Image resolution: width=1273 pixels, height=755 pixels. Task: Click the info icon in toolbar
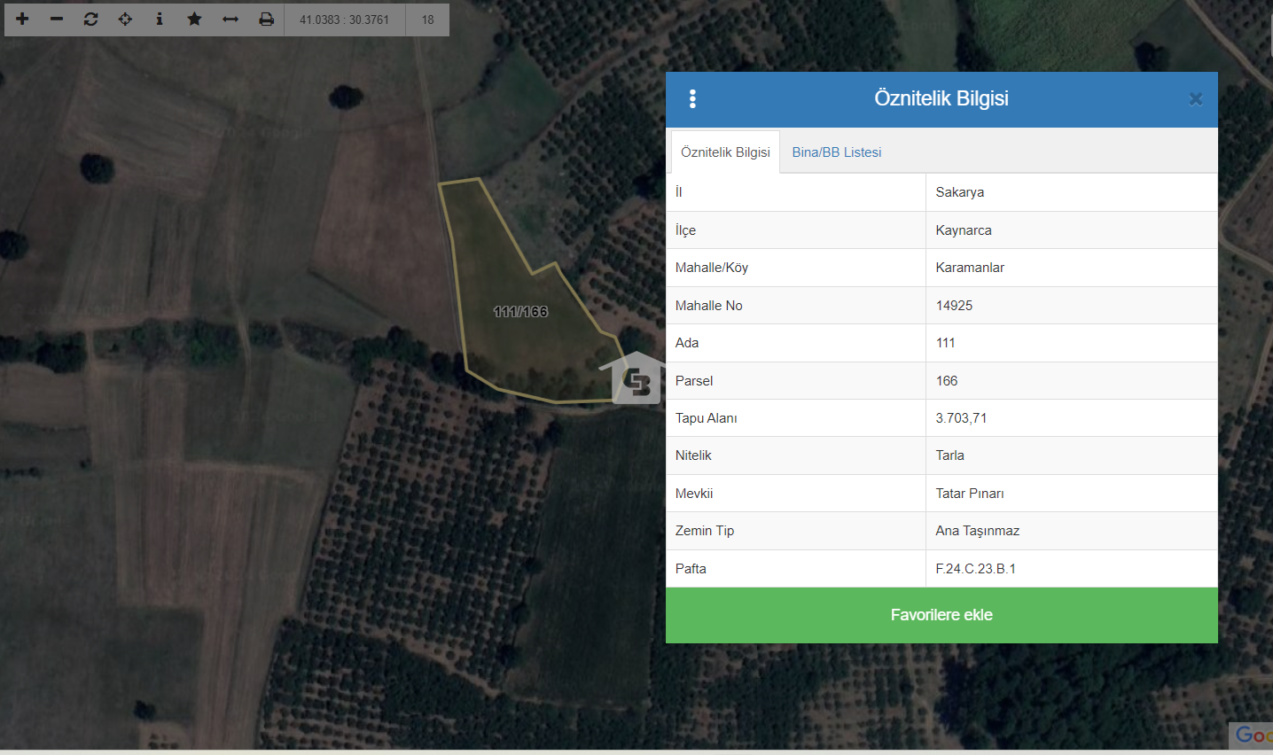point(160,19)
